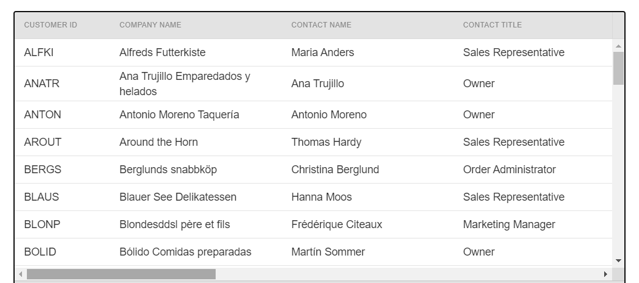This screenshot has height=283, width=639.
Task: Select the Blauer See Delikatessen cell
Action: [x=178, y=197]
